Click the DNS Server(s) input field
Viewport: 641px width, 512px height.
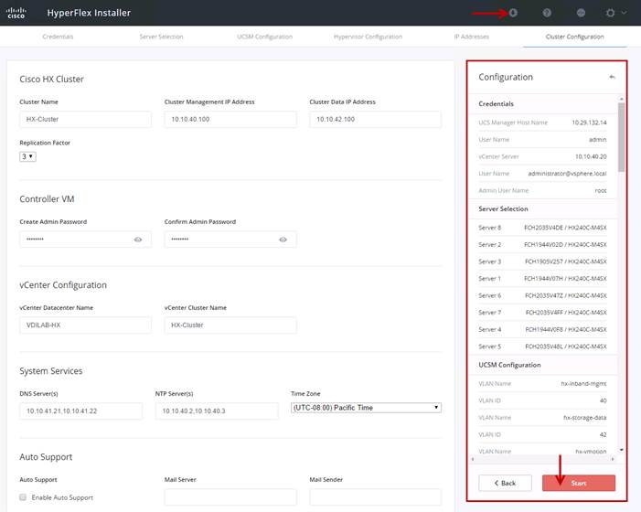(81, 411)
